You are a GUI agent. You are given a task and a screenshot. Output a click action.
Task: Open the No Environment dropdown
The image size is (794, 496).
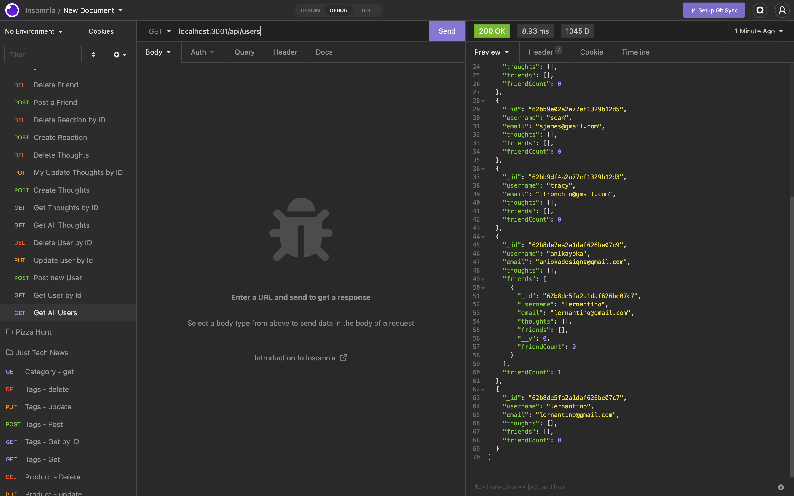tap(33, 31)
